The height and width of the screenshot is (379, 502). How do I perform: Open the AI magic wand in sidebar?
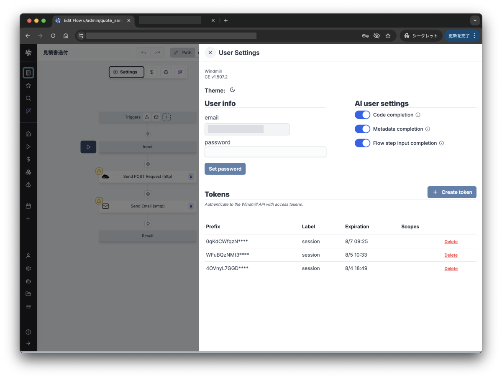coord(28,111)
